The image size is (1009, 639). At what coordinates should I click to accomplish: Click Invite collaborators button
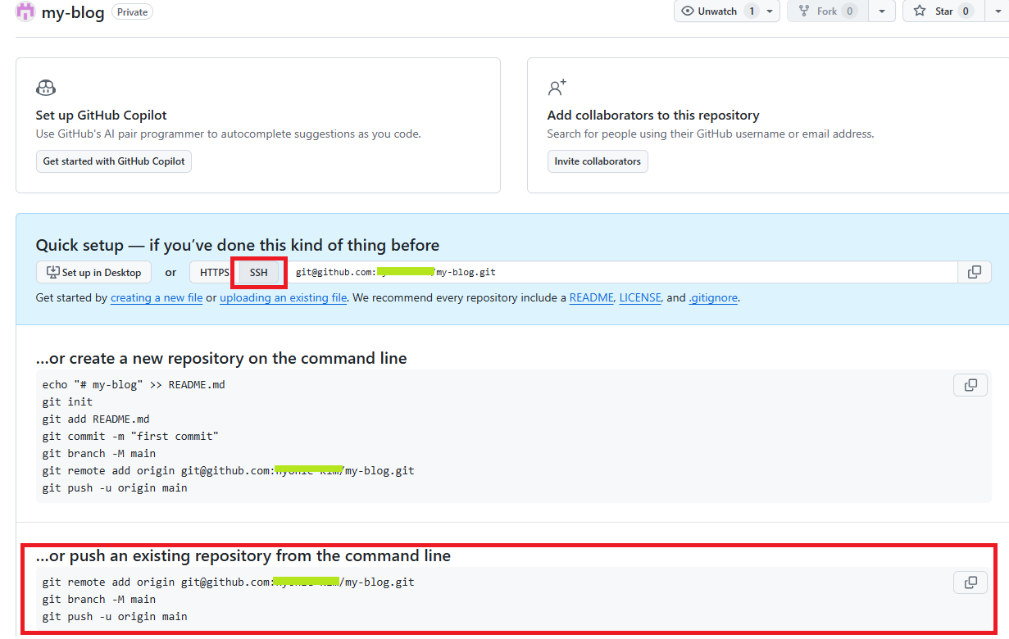598,161
